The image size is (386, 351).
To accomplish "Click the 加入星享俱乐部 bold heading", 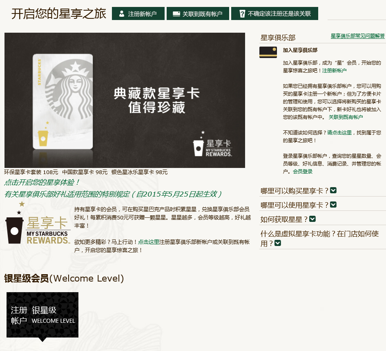I will pos(300,50).
